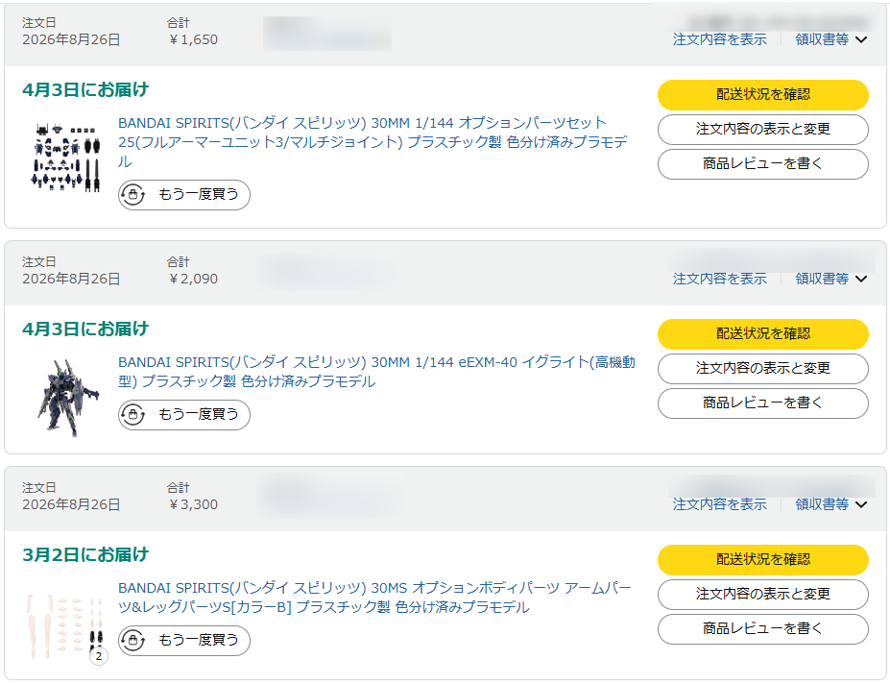Expand the 領収書等 dropdown for the ¥1,650 order
Viewport: 890px width, 684px height.
(x=831, y=39)
